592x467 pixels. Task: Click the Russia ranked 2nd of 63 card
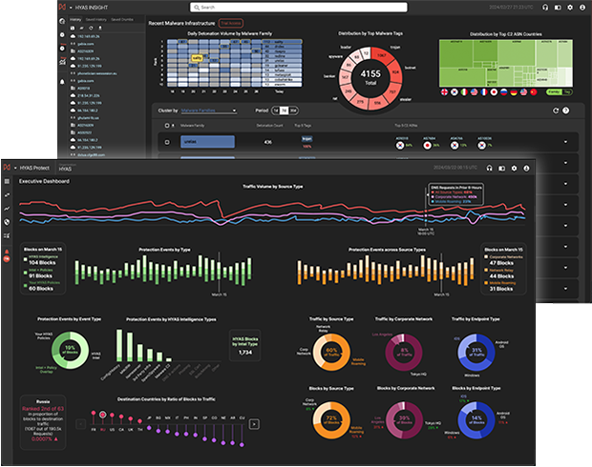(43, 422)
